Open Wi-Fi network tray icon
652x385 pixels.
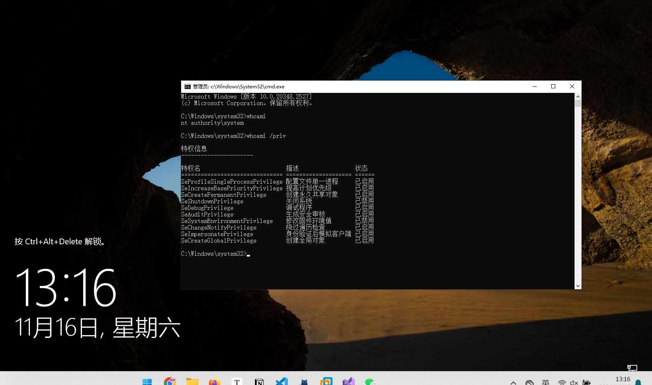point(562,383)
